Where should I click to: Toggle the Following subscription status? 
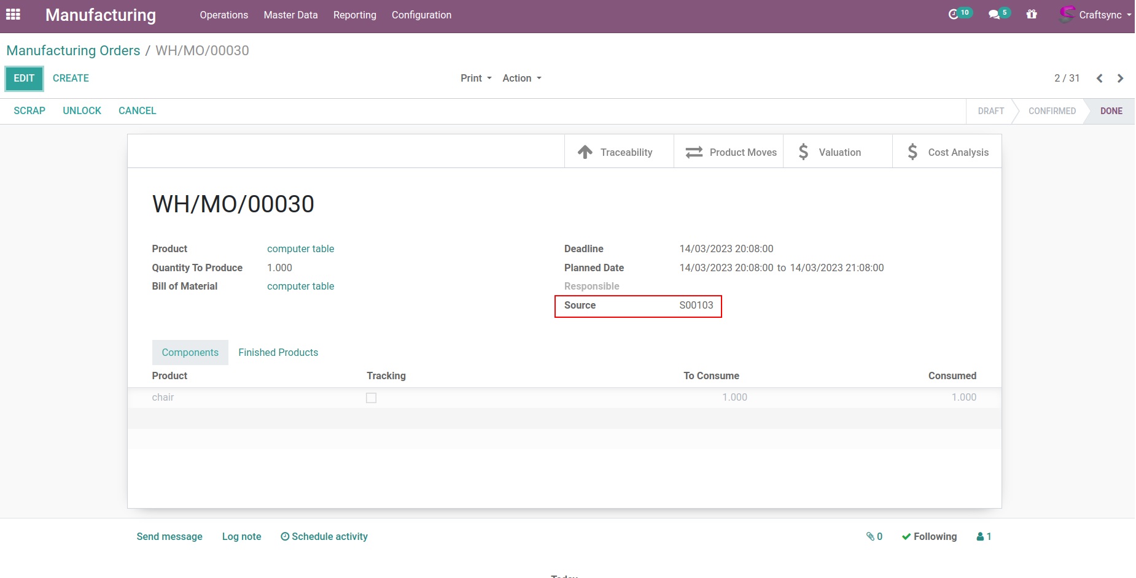point(929,536)
